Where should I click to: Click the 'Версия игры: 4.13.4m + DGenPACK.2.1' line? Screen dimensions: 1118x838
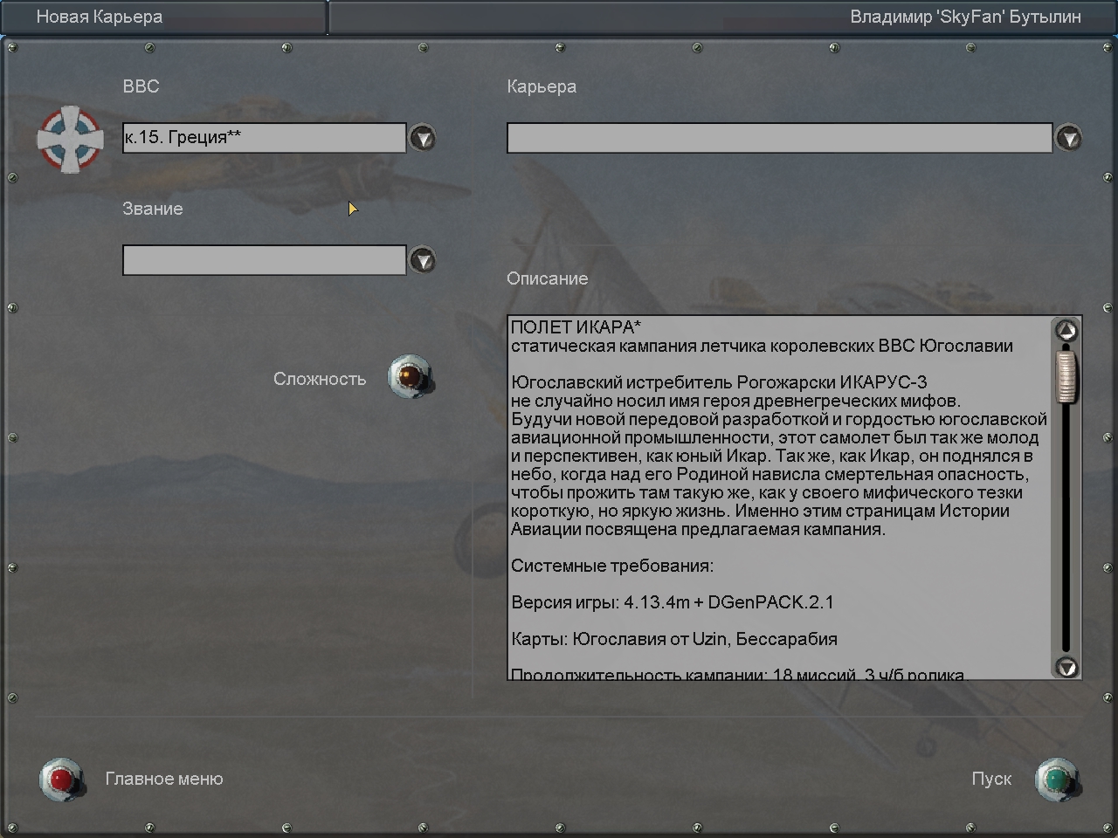click(673, 602)
